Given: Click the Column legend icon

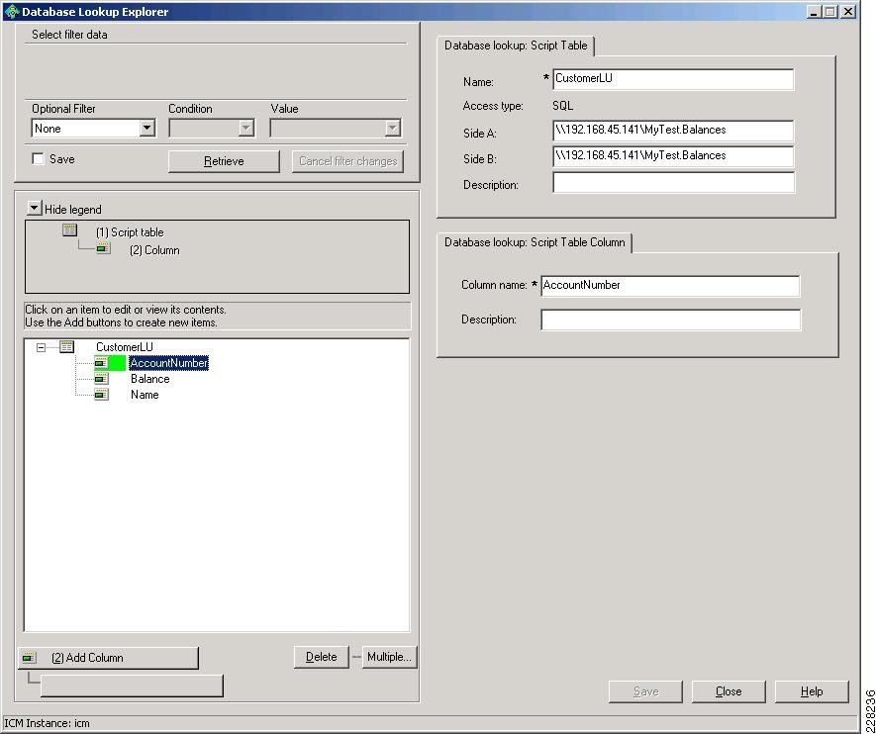Looking at the screenshot, I should (x=103, y=248).
